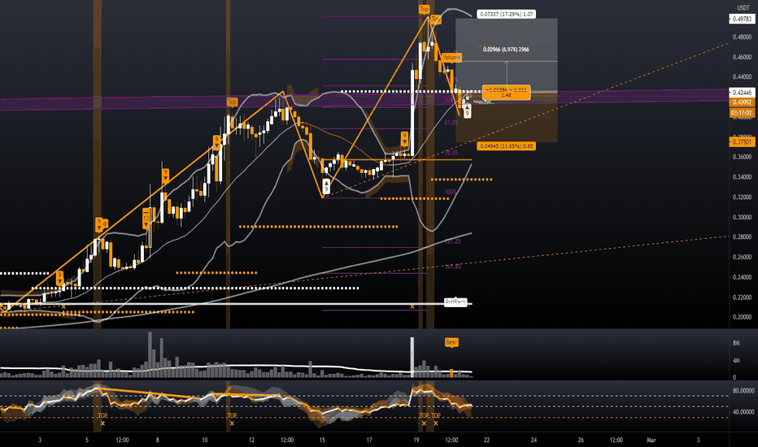The width and height of the screenshot is (758, 447).
Task: Click the Bear label in volume pane
Action: (x=451, y=343)
